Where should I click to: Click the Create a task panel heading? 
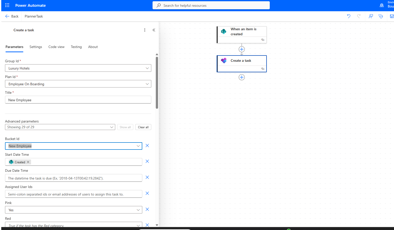(x=24, y=30)
